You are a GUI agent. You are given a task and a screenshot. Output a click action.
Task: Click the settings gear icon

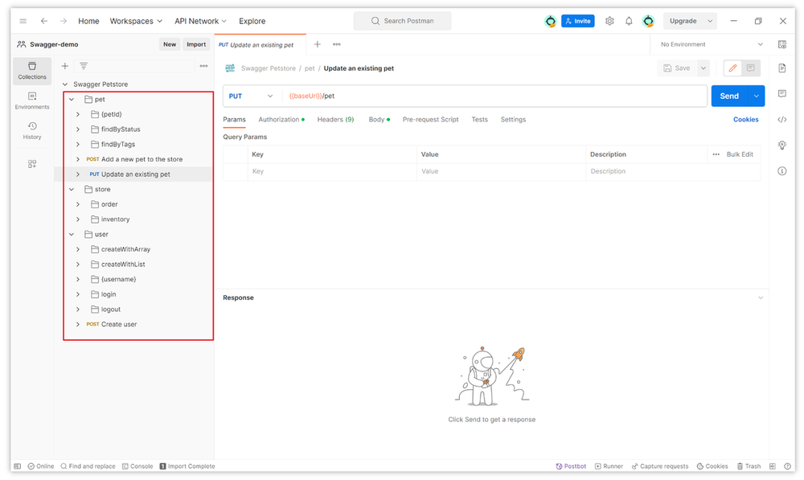tap(609, 21)
